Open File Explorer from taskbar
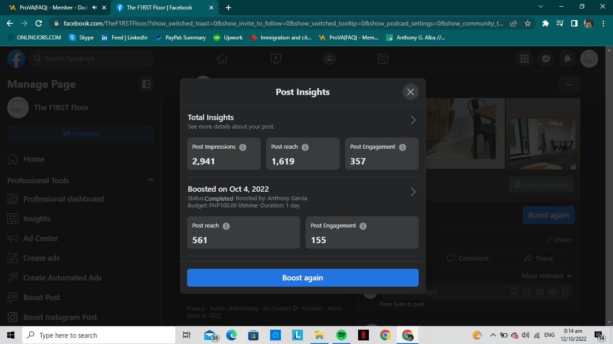 click(x=319, y=335)
